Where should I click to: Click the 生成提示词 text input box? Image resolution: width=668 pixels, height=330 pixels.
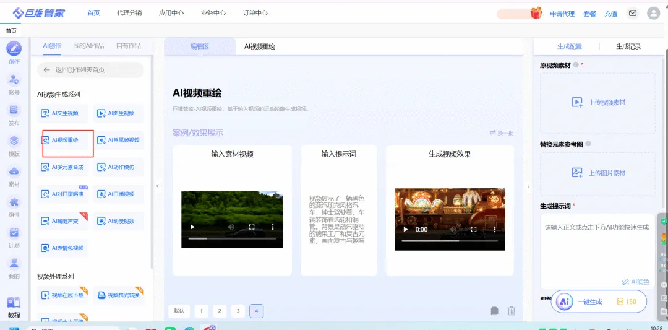597,251
